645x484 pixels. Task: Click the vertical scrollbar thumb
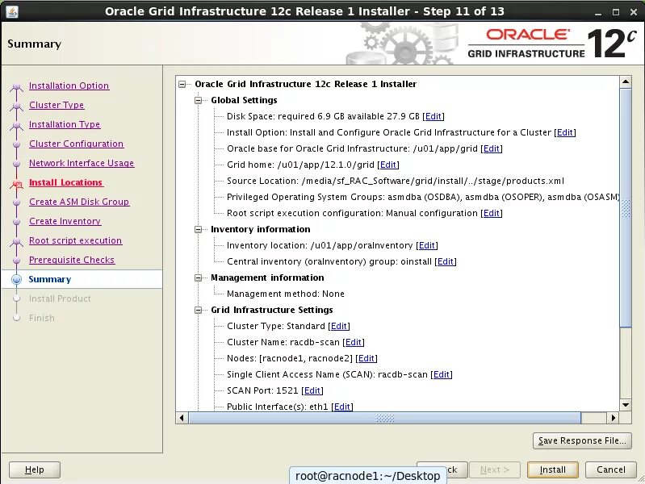point(626,207)
